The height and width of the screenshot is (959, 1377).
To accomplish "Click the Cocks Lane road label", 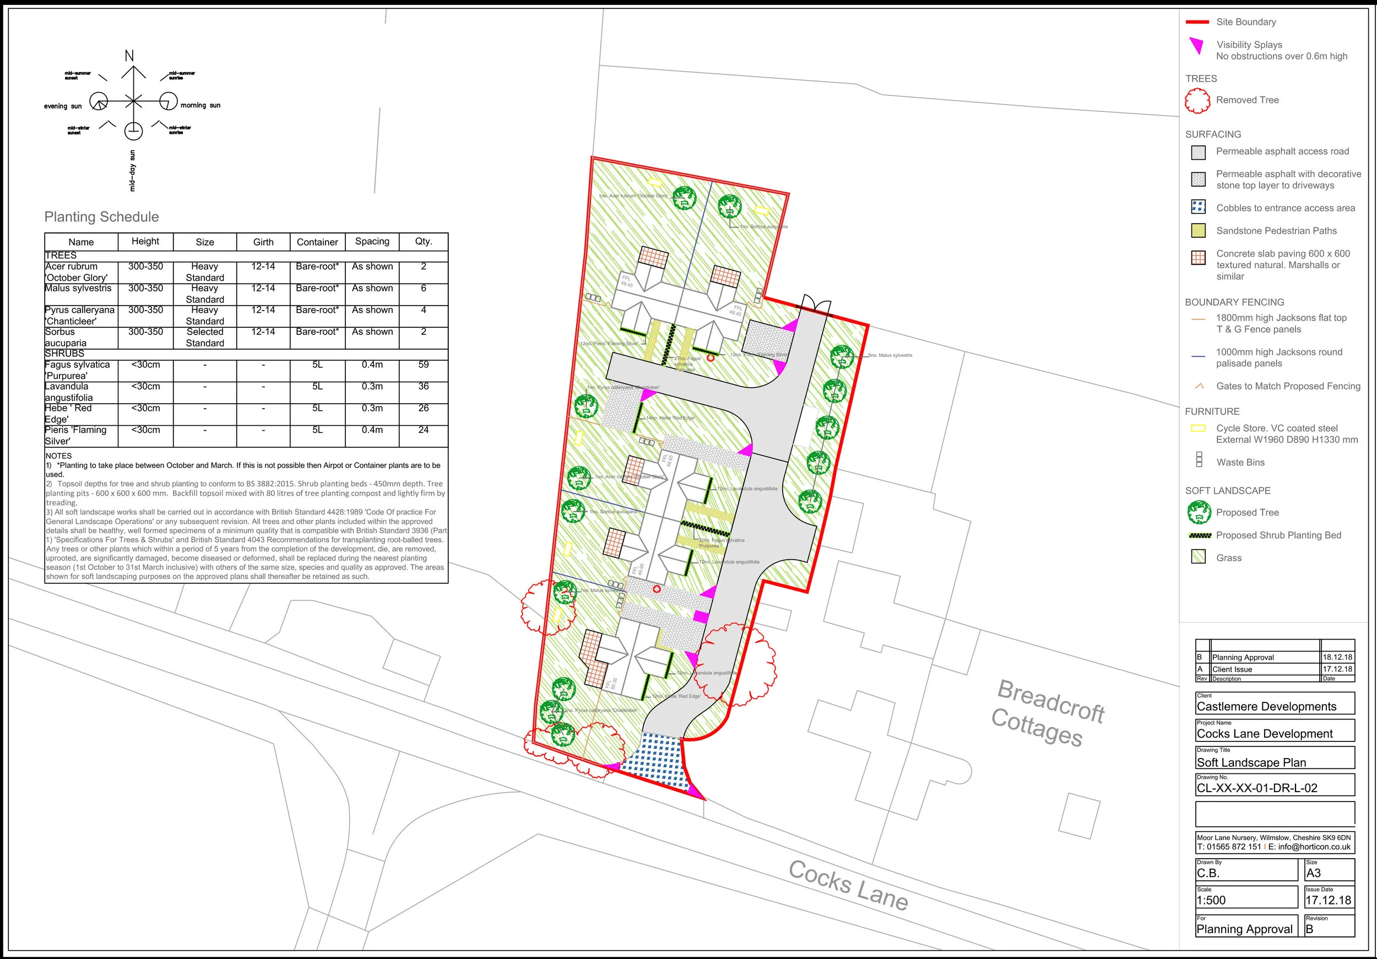I will (x=848, y=886).
